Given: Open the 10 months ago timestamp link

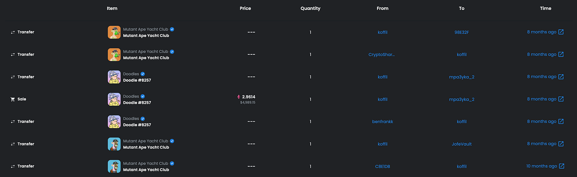Looking at the screenshot, I should [542, 166].
